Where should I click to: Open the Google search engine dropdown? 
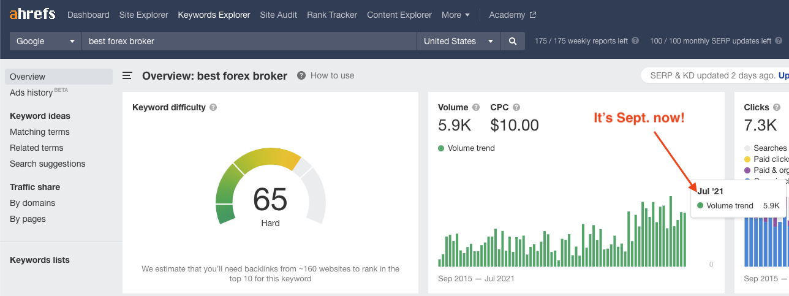[x=46, y=41]
